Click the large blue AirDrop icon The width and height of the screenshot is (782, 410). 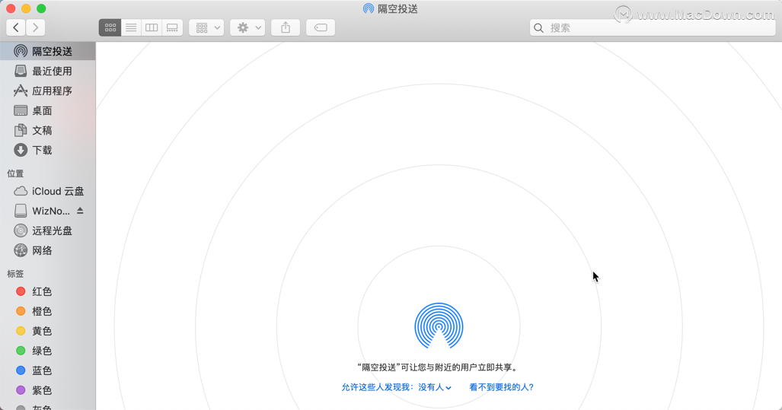click(439, 326)
